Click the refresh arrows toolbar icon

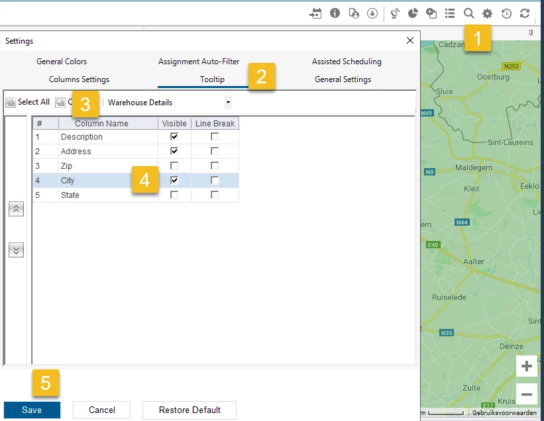click(x=525, y=13)
